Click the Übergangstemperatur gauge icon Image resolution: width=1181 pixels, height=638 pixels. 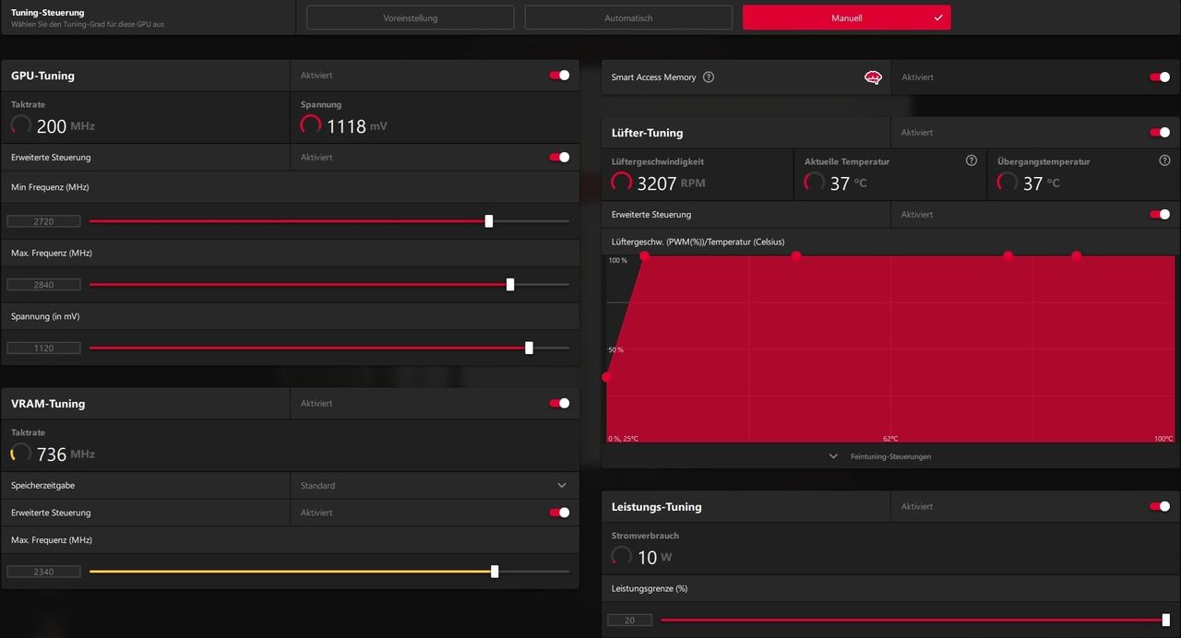pyautogui.click(x=1008, y=182)
